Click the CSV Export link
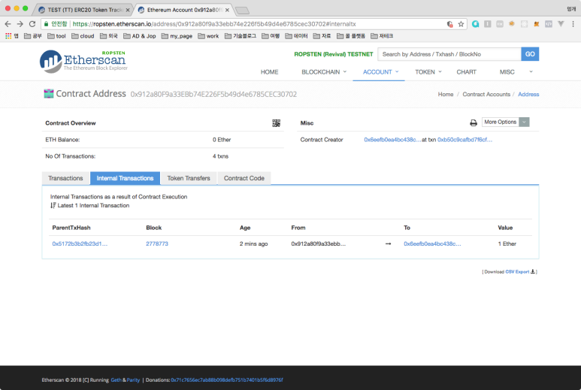The image size is (581, 390). (x=517, y=272)
